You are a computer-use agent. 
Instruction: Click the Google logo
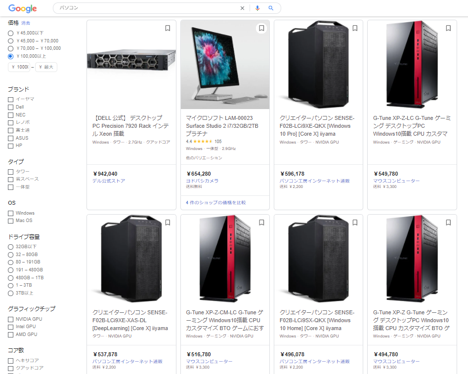(x=22, y=8)
